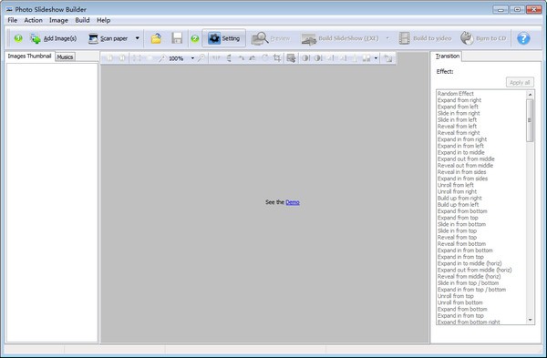Click the Demo link
This screenshot has width=547, height=358.
click(293, 202)
